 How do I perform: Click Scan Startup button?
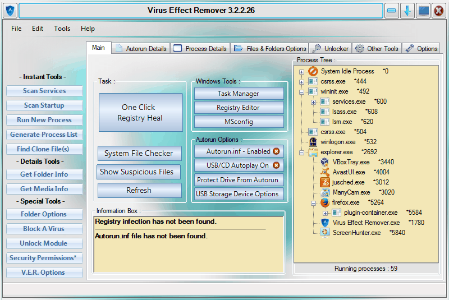44,105
